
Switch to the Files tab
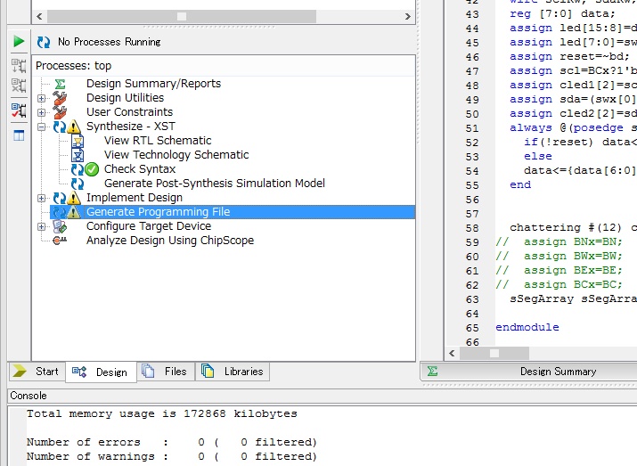(x=166, y=372)
